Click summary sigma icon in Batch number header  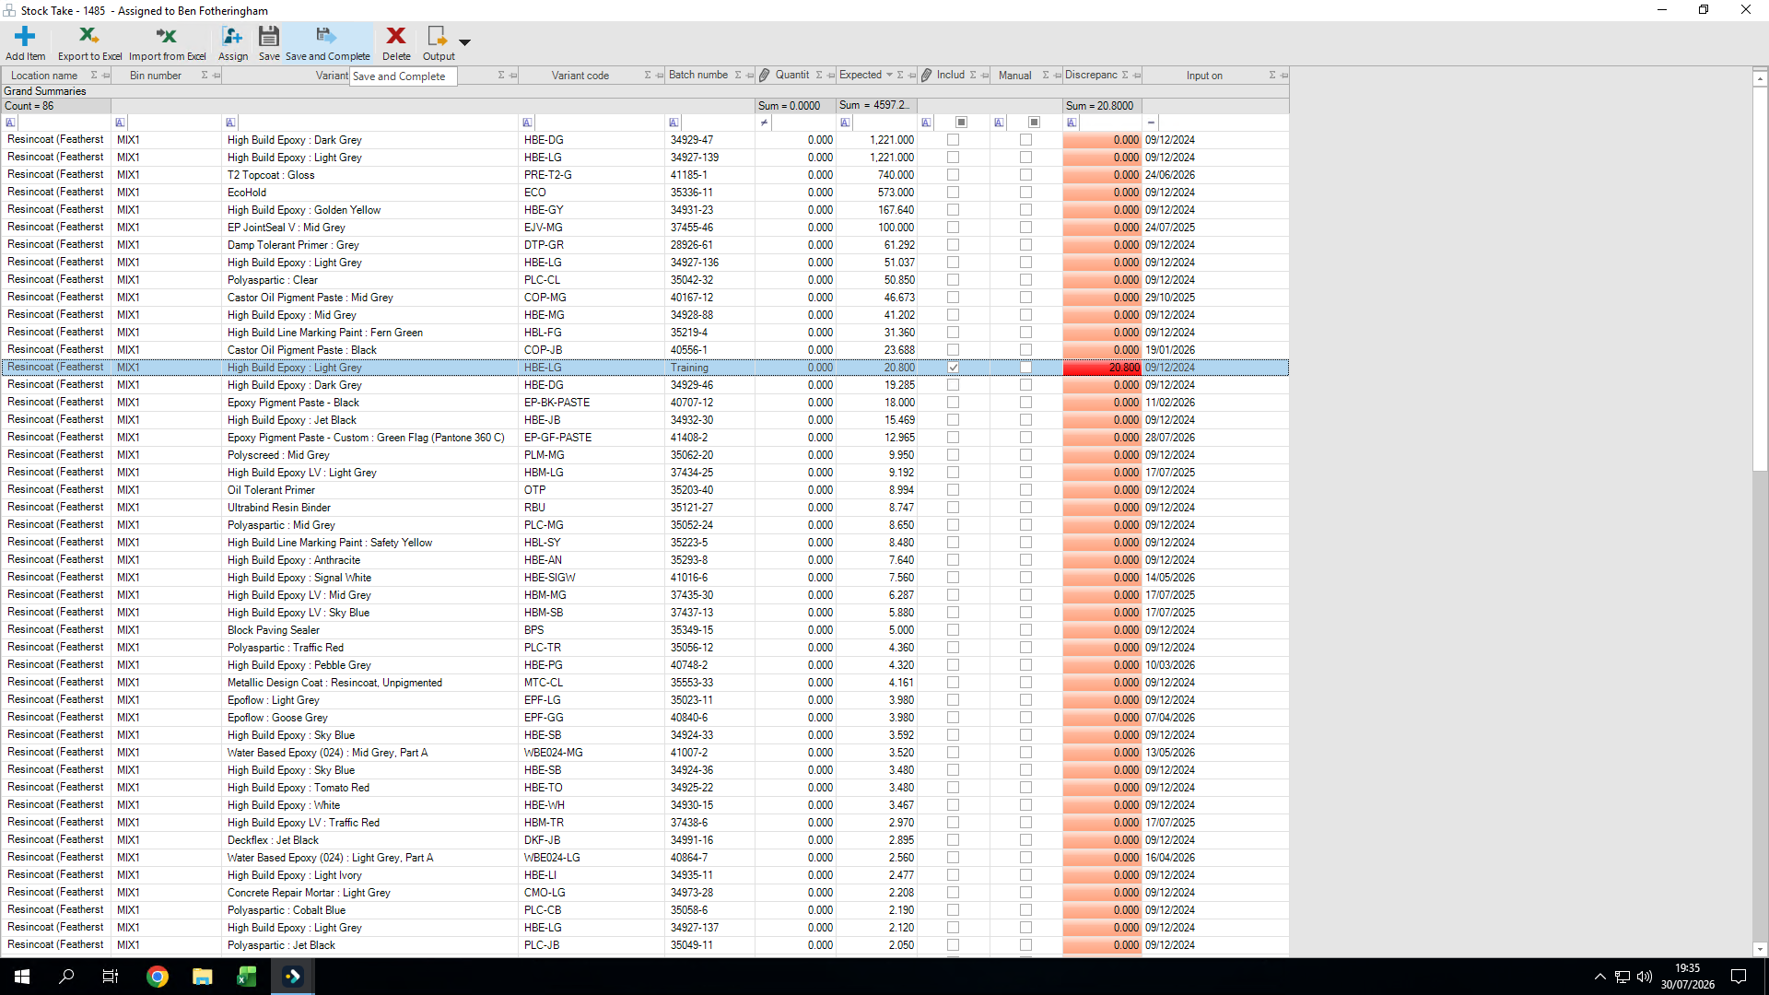coord(738,76)
